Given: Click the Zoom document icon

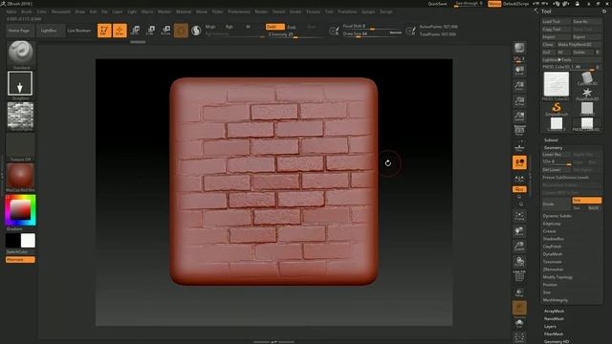Looking at the screenshot, I should click(x=519, y=86).
